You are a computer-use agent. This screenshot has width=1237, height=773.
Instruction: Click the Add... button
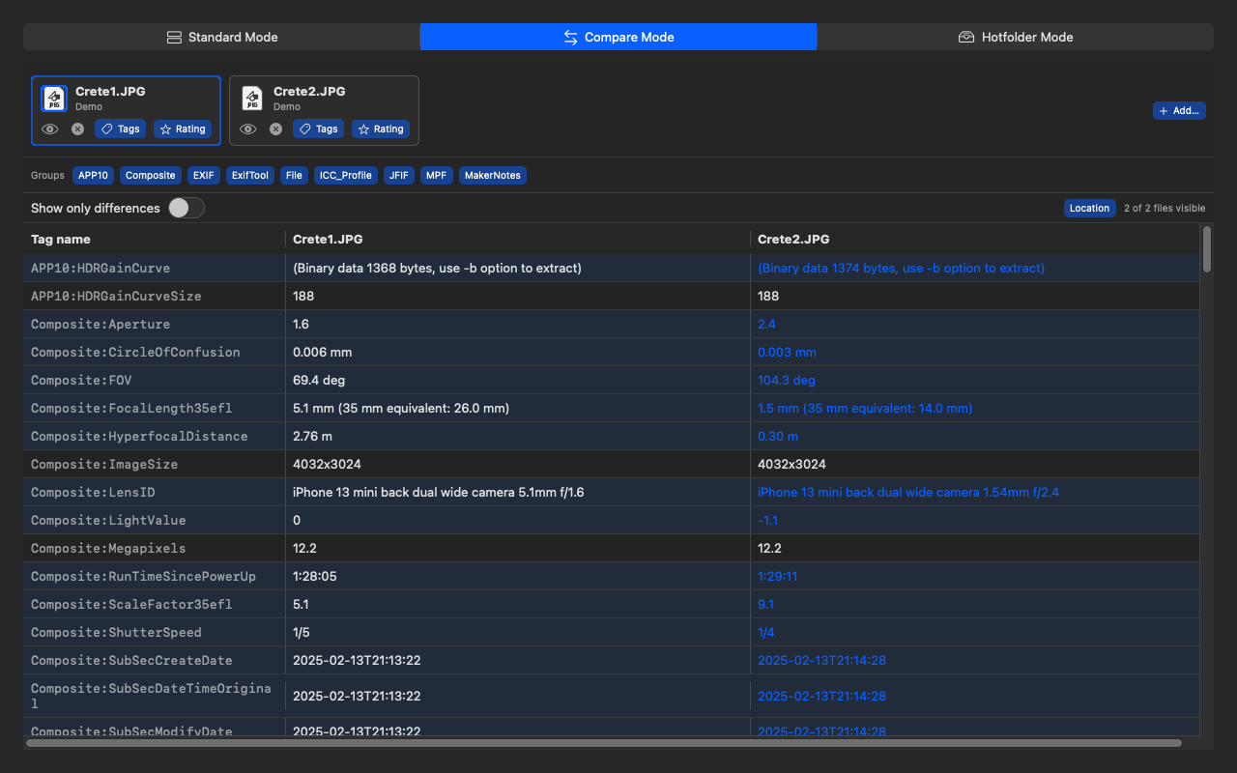pos(1179,110)
